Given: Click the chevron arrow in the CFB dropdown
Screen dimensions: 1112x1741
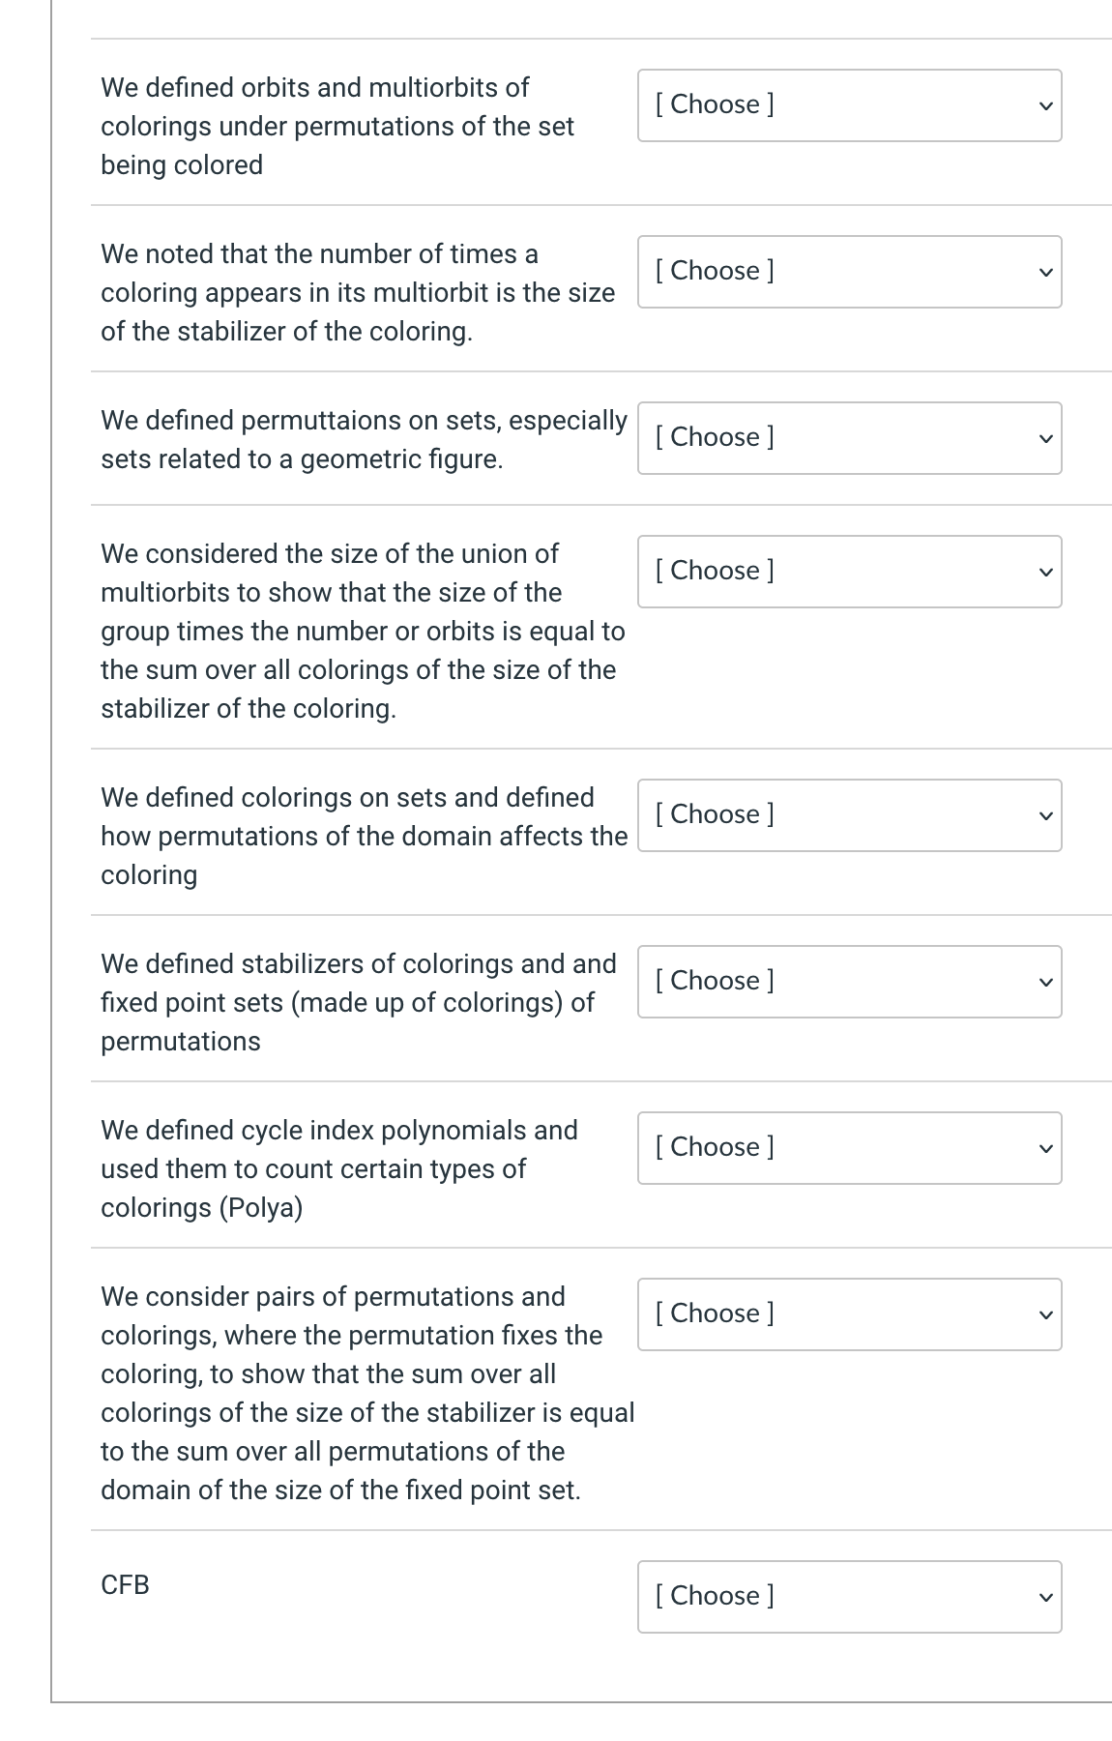Looking at the screenshot, I should (x=1043, y=1598).
